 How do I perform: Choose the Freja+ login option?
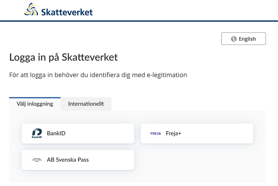197,133
